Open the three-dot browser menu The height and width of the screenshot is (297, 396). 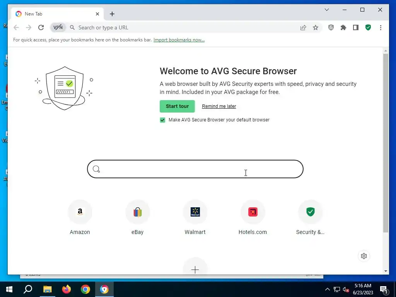click(x=381, y=27)
